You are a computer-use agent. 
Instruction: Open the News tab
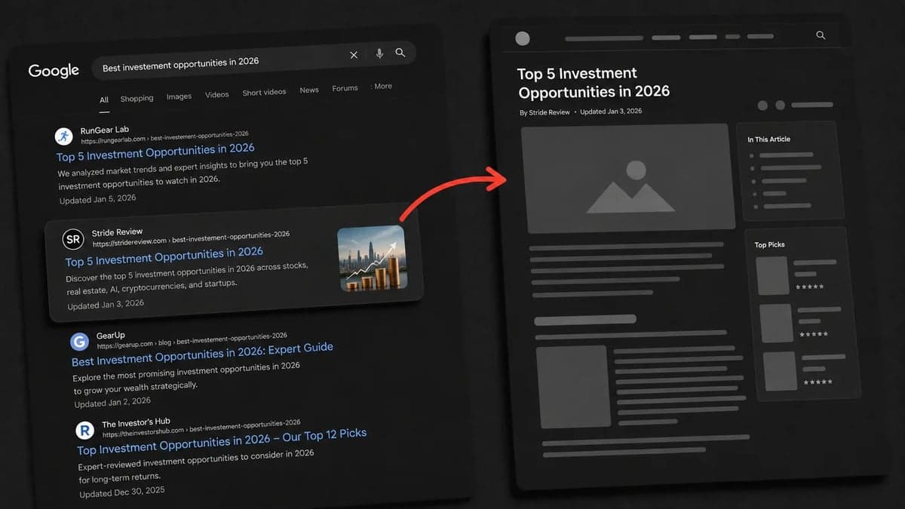coord(309,90)
